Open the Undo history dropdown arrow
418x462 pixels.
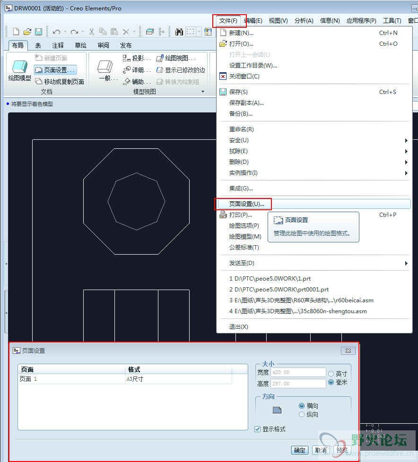[x=65, y=32]
